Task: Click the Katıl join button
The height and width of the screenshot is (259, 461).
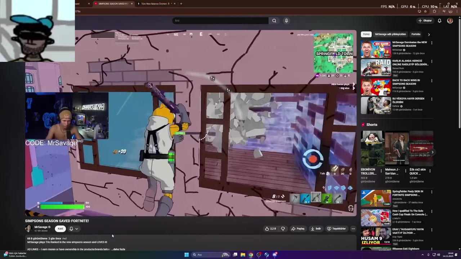Action: (x=61, y=228)
